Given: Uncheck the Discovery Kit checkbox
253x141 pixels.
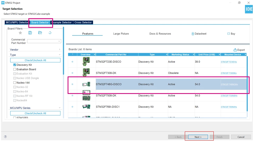Looking at the screenshot, I should (x=15, y=65).
